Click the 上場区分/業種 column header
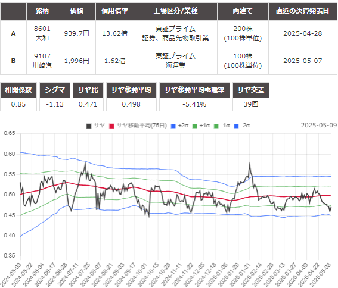338x288 pixels. click(175, 11)
